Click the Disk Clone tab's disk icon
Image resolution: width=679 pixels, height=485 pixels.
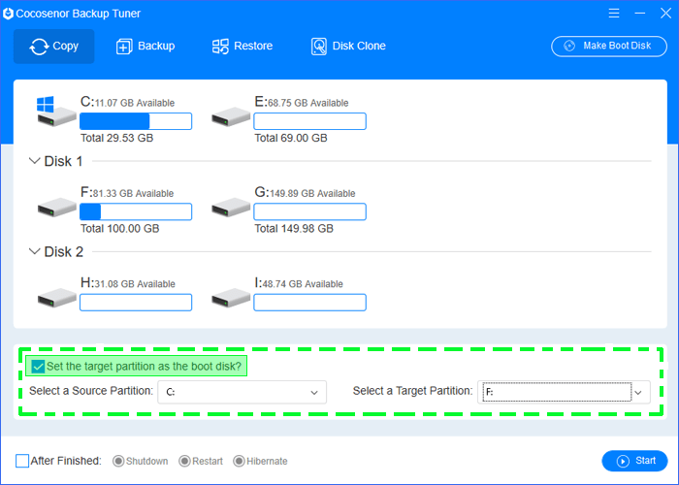click(319, 47)
